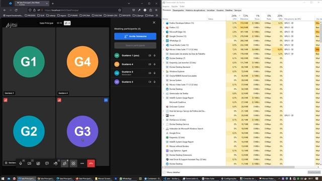Image resolution: width=322 pixels, height=181 pixels.
Task: Toggle microphone mute in Jitsi toolbar
Action: 21,163
